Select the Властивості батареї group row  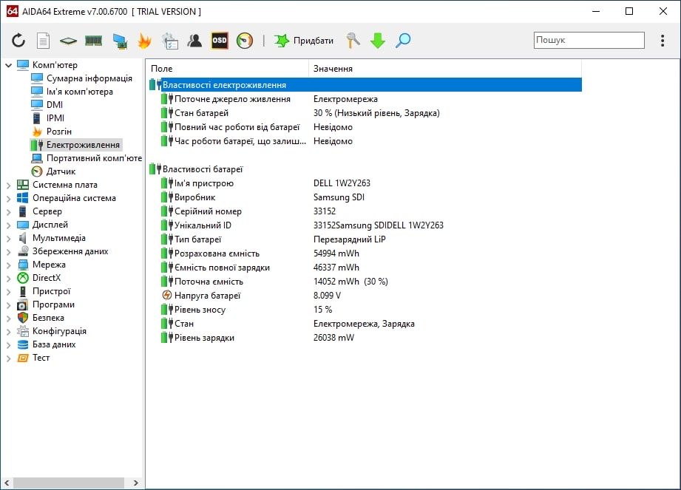click(x=365, y=169)
